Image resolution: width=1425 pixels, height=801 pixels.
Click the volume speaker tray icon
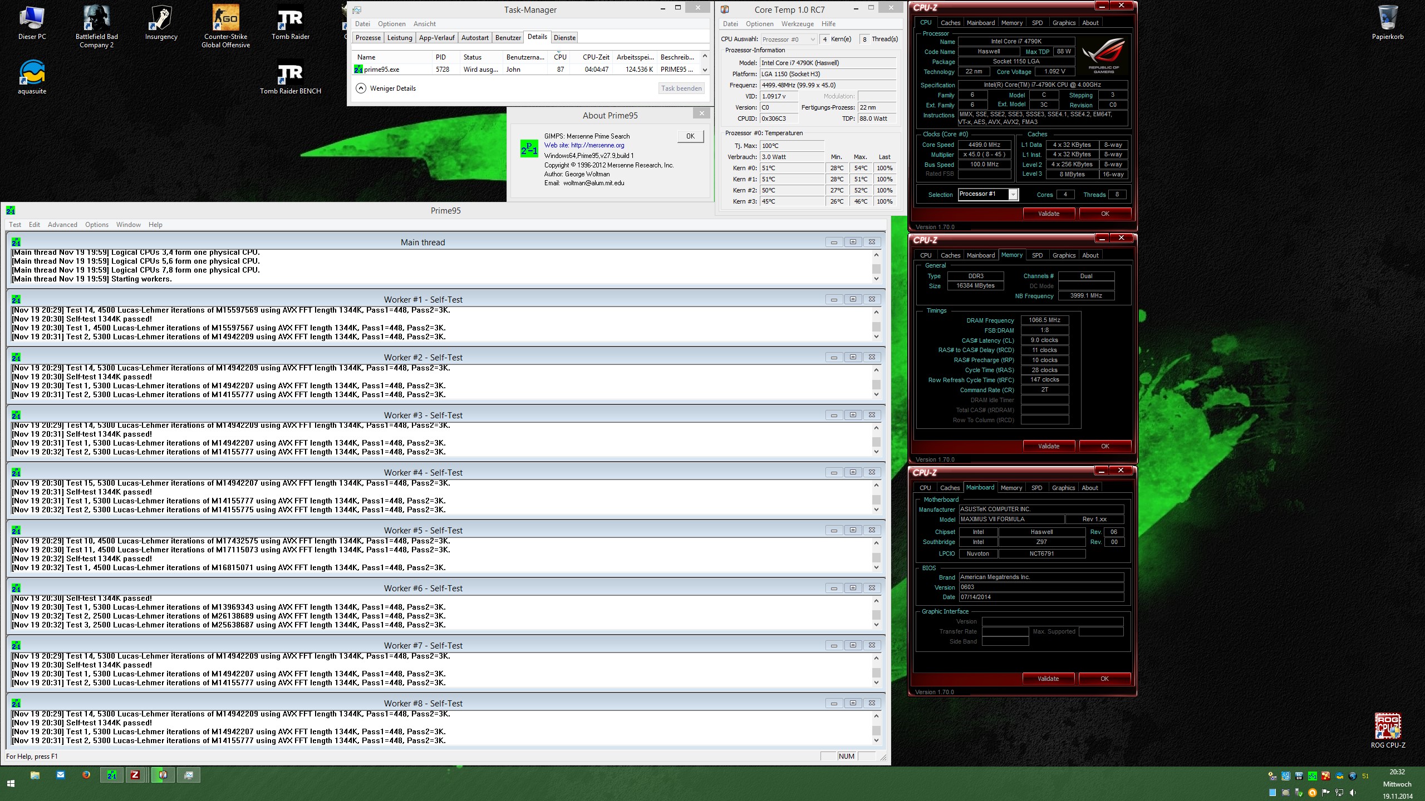(1353, 793)
